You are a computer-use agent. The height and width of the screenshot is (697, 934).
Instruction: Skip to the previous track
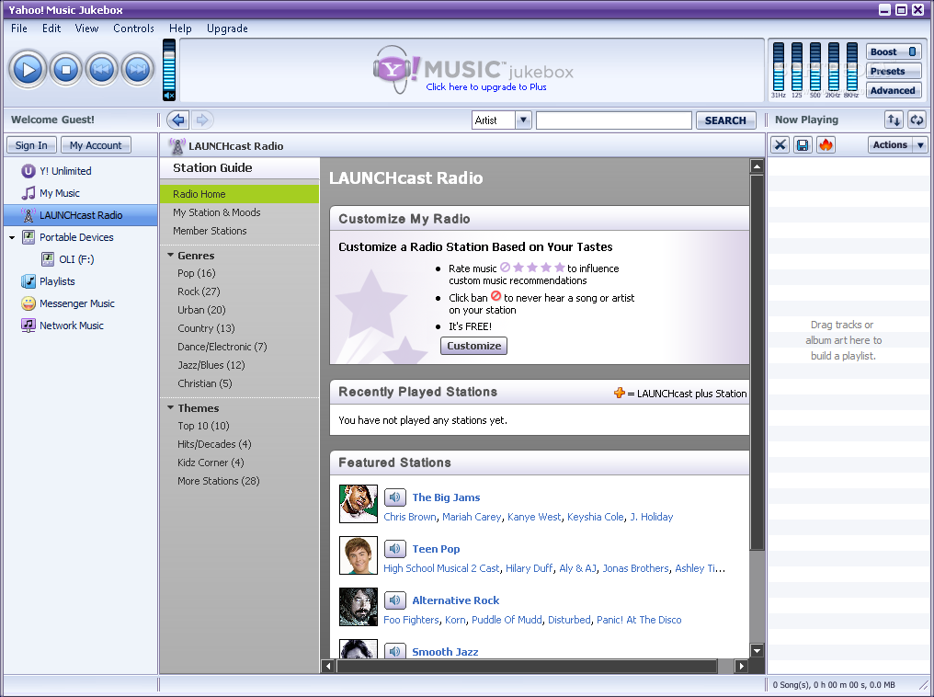[x=101, y=70]
